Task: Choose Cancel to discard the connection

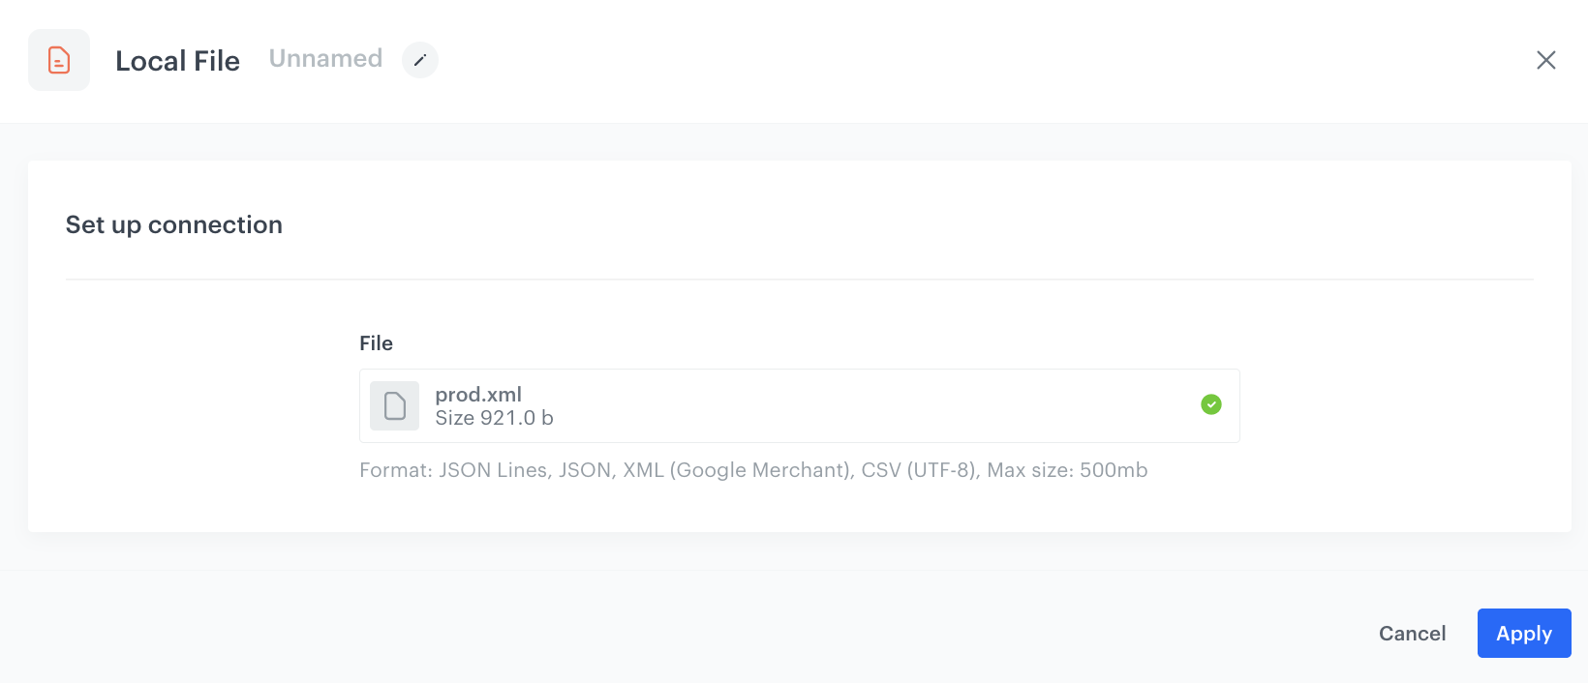Action: tap(1412, 633)
